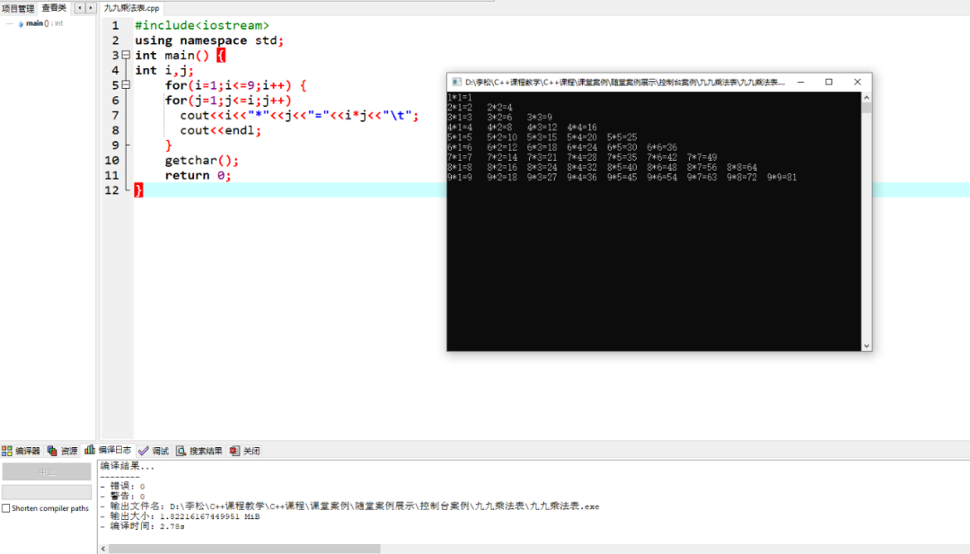Click "1*1=1" in the console output
The image size is (970, 554).
tap(460, 97)
